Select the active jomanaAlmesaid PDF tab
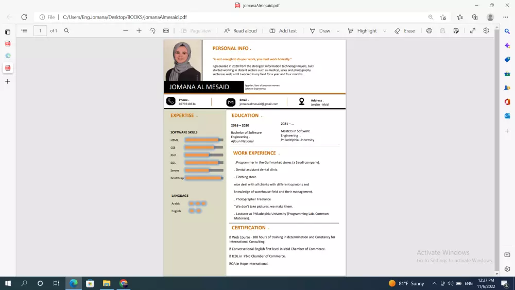The image size is (515, 290). click(8, 68)
